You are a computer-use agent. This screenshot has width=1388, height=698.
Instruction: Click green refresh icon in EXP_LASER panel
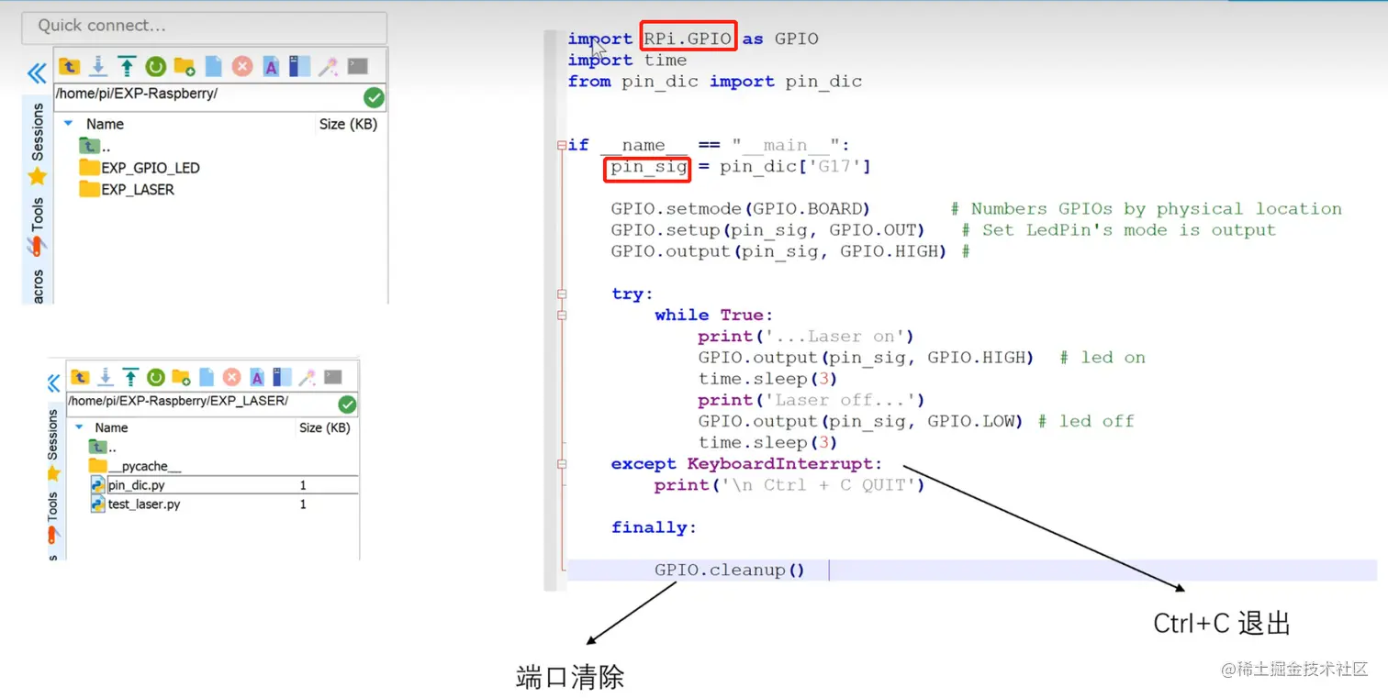[156, 377]
